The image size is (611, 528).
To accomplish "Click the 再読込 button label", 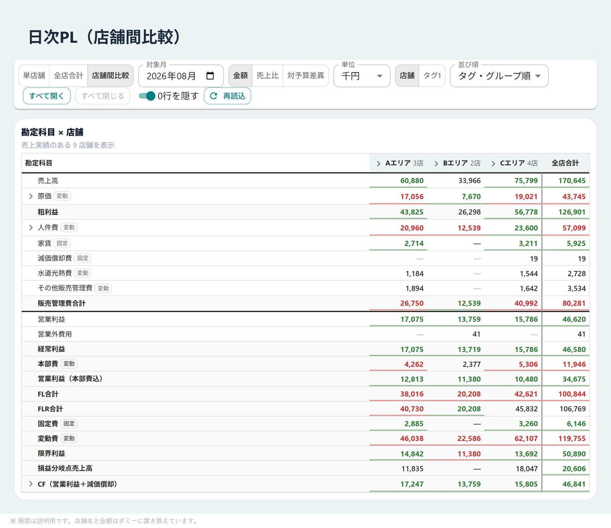I will point(234,96).
